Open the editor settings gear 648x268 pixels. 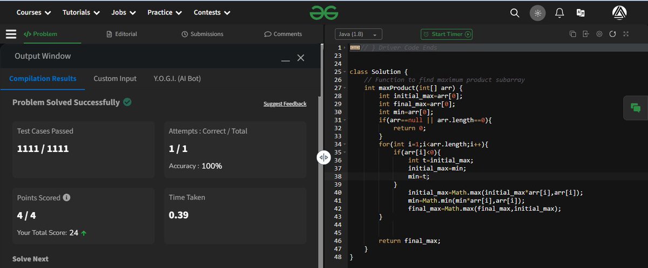599,34
